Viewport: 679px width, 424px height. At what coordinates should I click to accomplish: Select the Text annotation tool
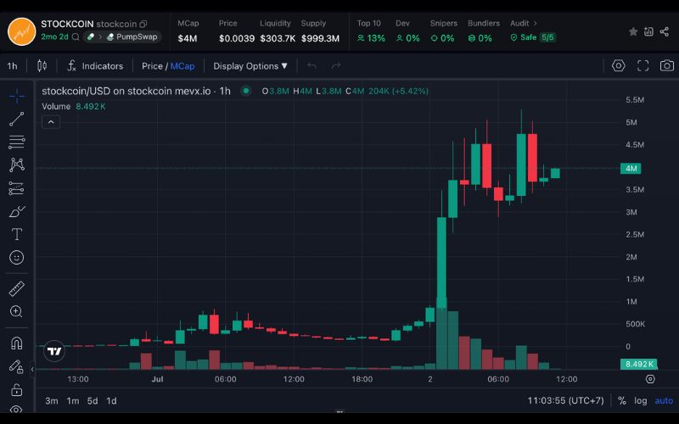16,234
